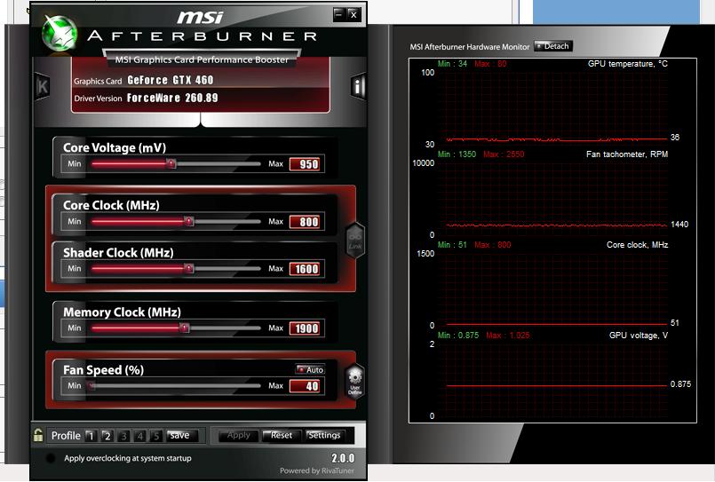Select Profile slot 4

[140, 436]
